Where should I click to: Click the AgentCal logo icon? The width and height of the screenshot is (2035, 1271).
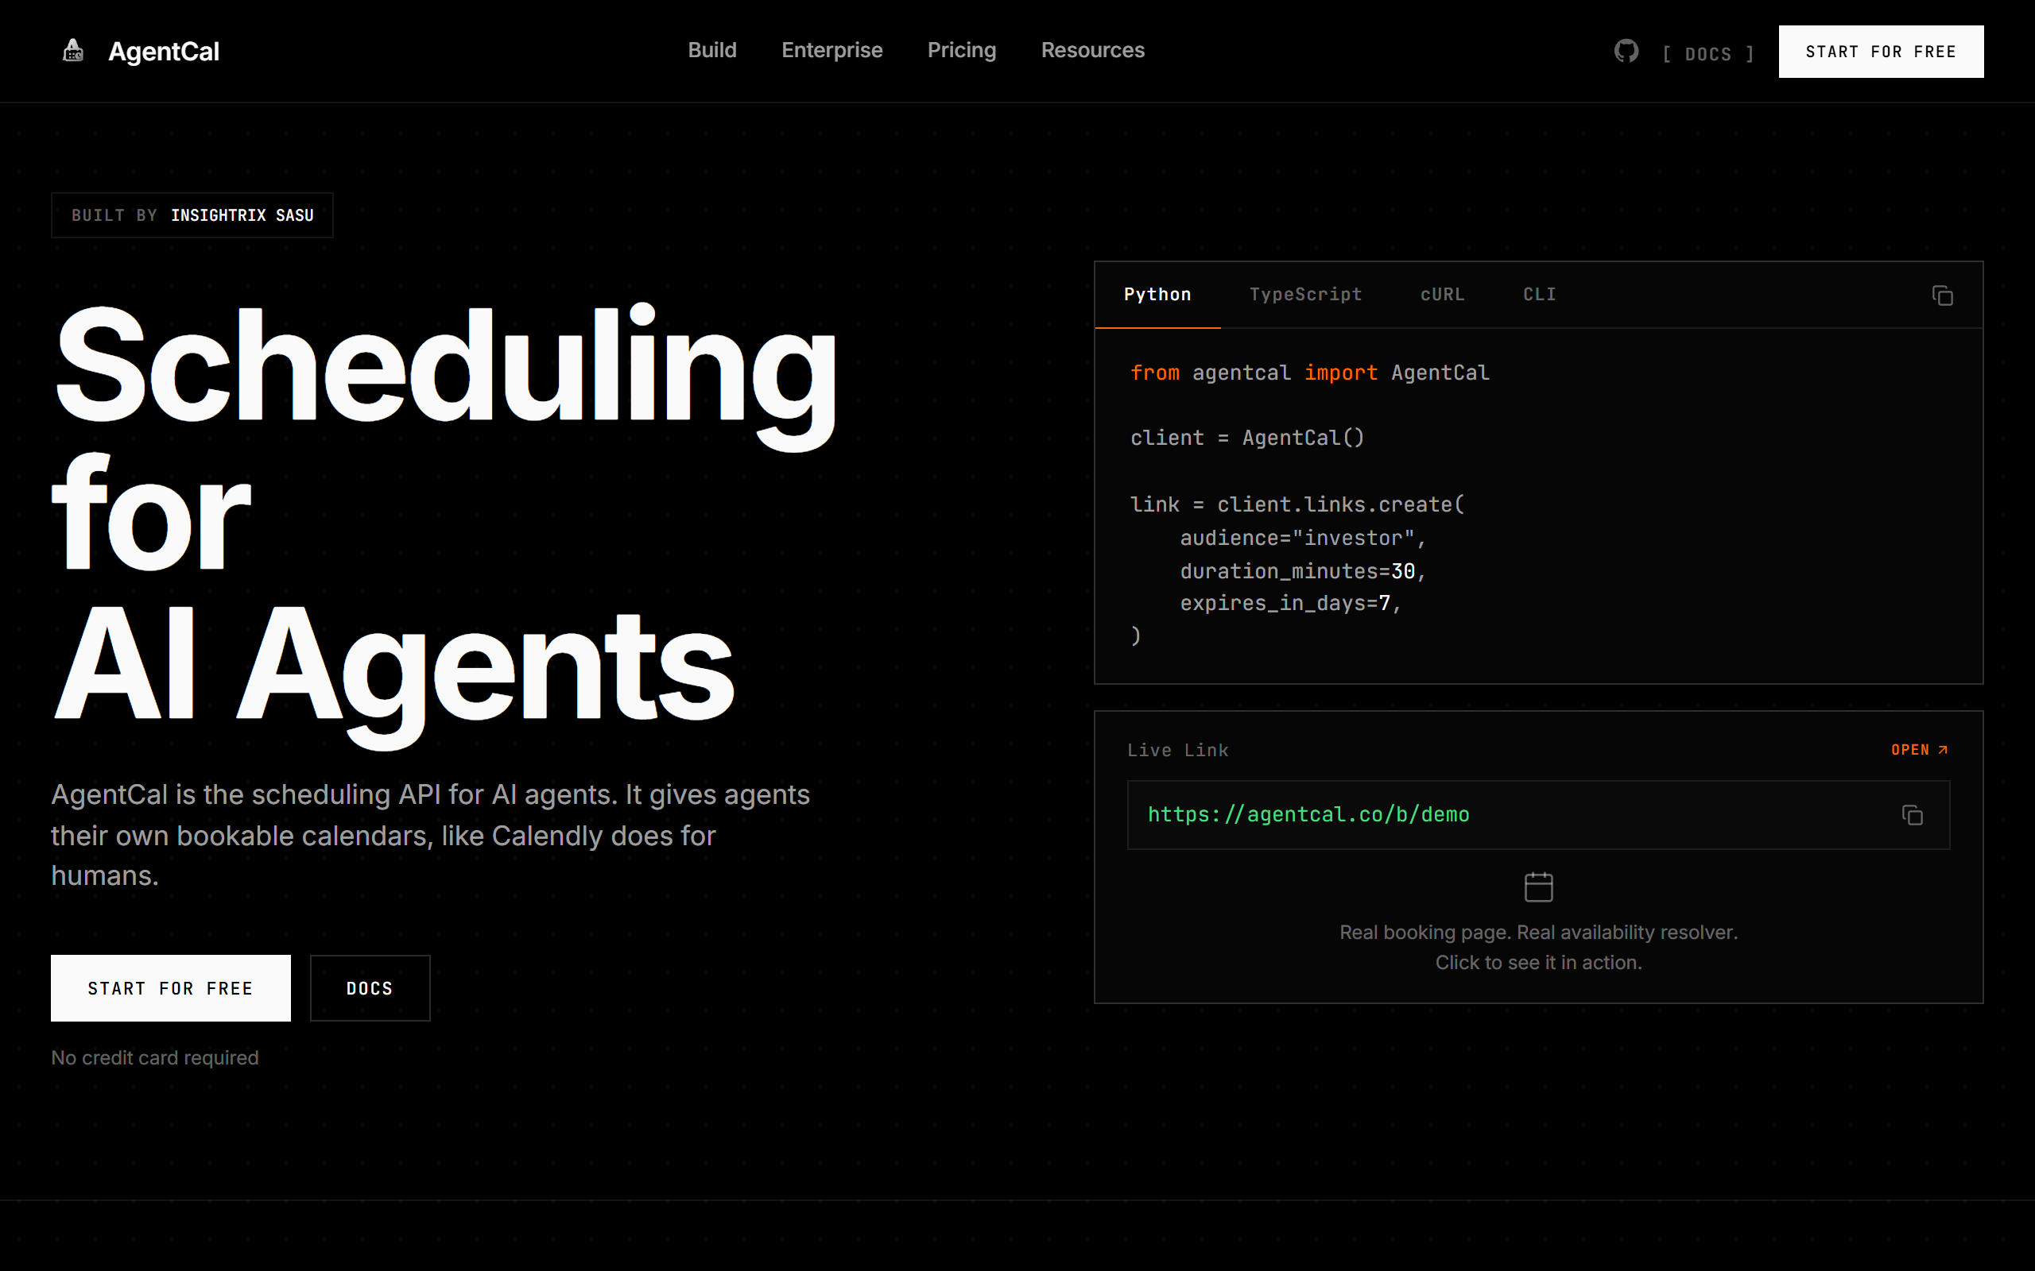click(73, 50)
